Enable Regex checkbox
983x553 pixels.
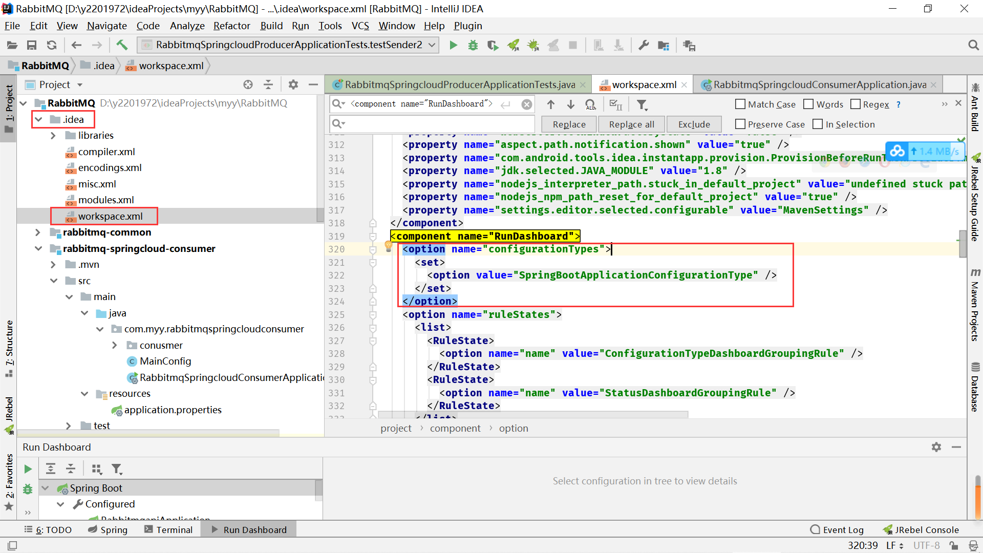(855, 104)
